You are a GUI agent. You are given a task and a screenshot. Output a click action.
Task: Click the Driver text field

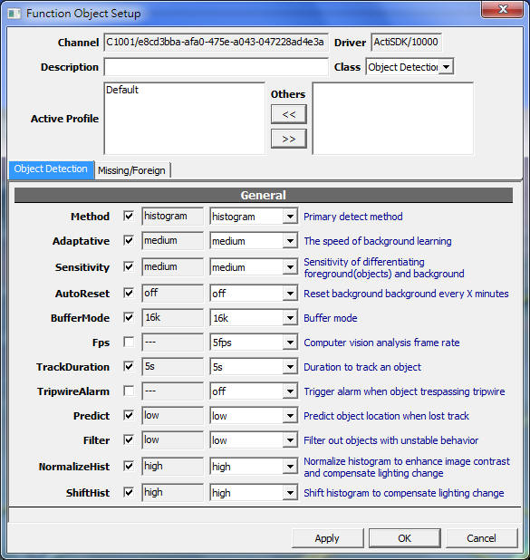406,43
